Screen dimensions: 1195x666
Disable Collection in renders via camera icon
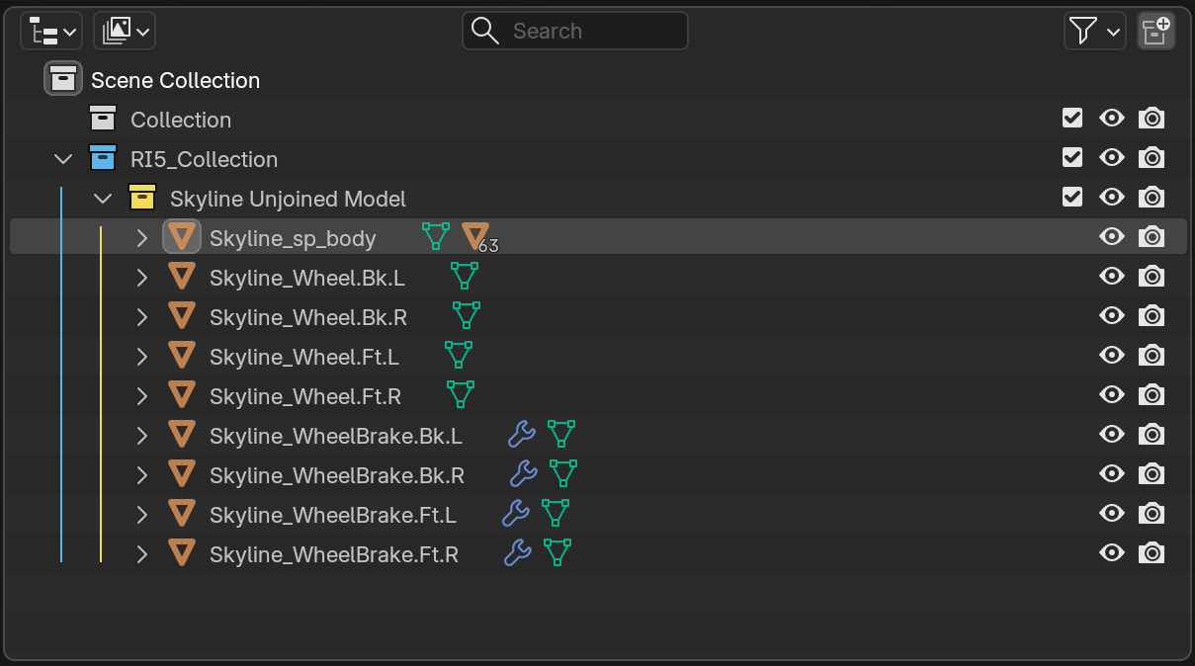[1152, 119]
